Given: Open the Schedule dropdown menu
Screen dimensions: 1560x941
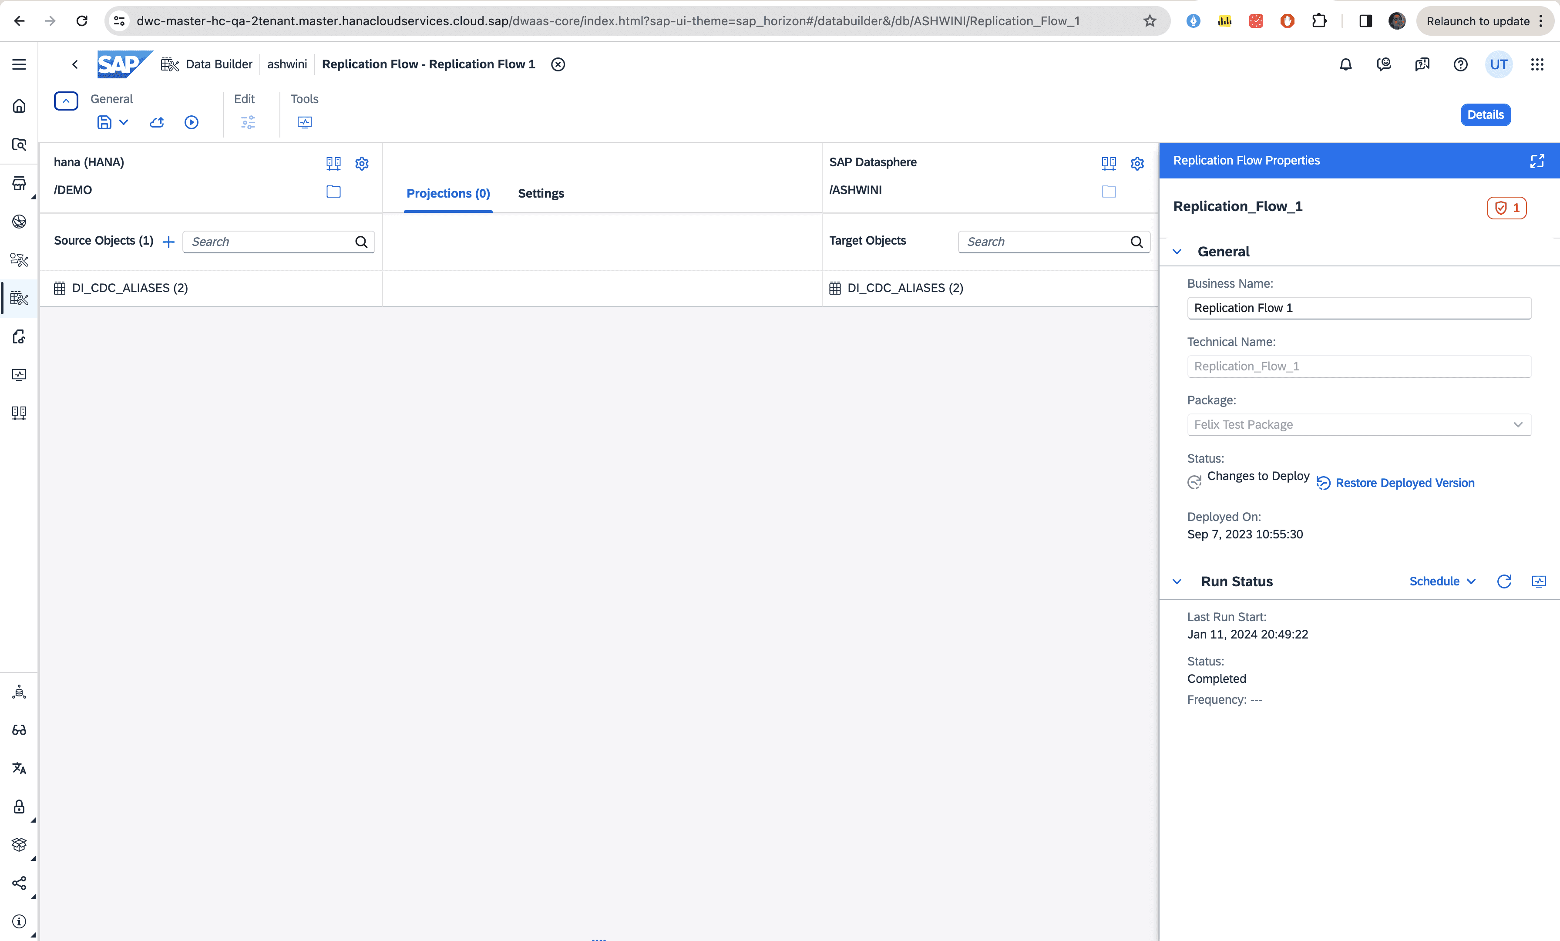Looking at the screenshot, I should (x=1442, y=581).
